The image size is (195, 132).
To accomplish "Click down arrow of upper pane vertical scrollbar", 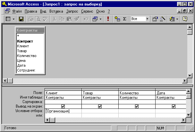I will [x=190, y=76].
